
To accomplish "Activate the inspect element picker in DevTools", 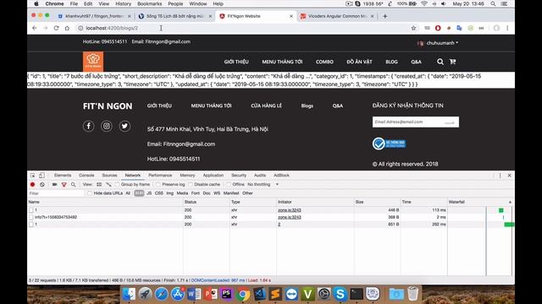I will point(32,175).
